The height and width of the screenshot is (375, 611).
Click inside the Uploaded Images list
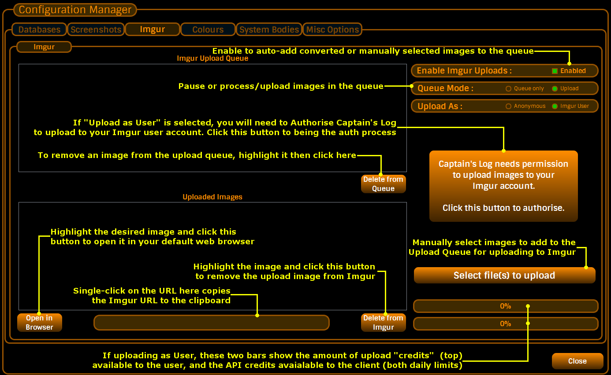click(x=212, y=256)
